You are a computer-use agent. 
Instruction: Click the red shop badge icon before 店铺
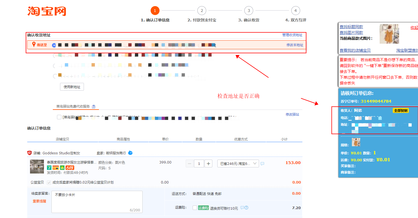[x=29, y=153]
